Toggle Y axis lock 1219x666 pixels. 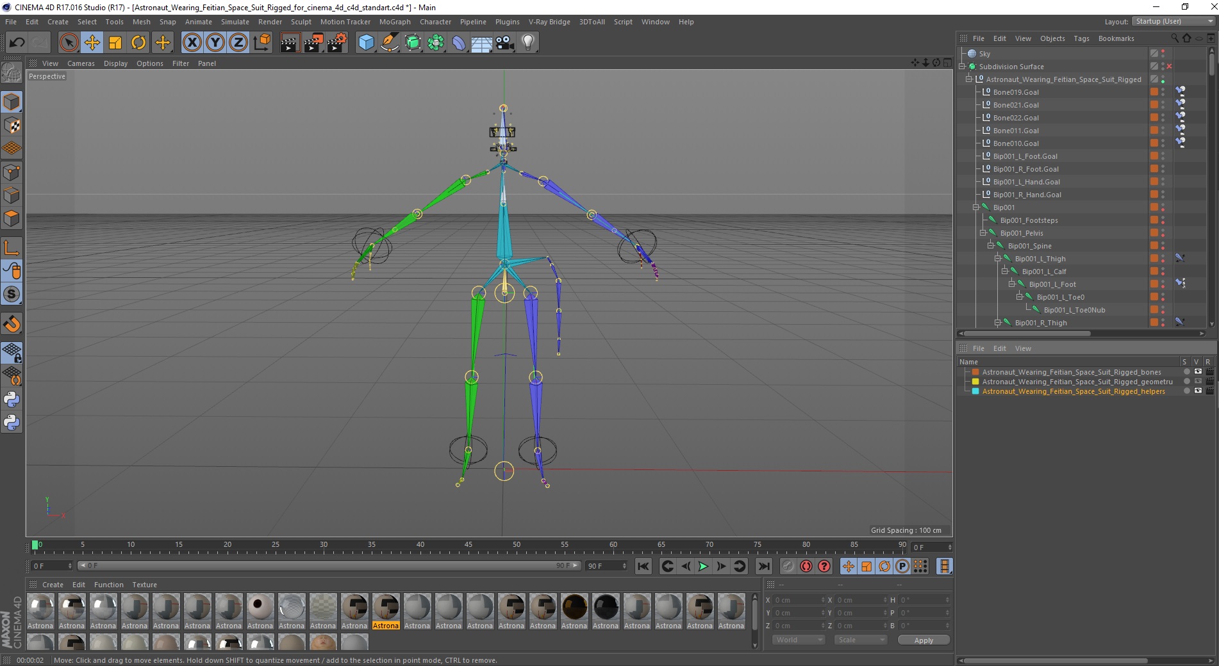[215, 43]
